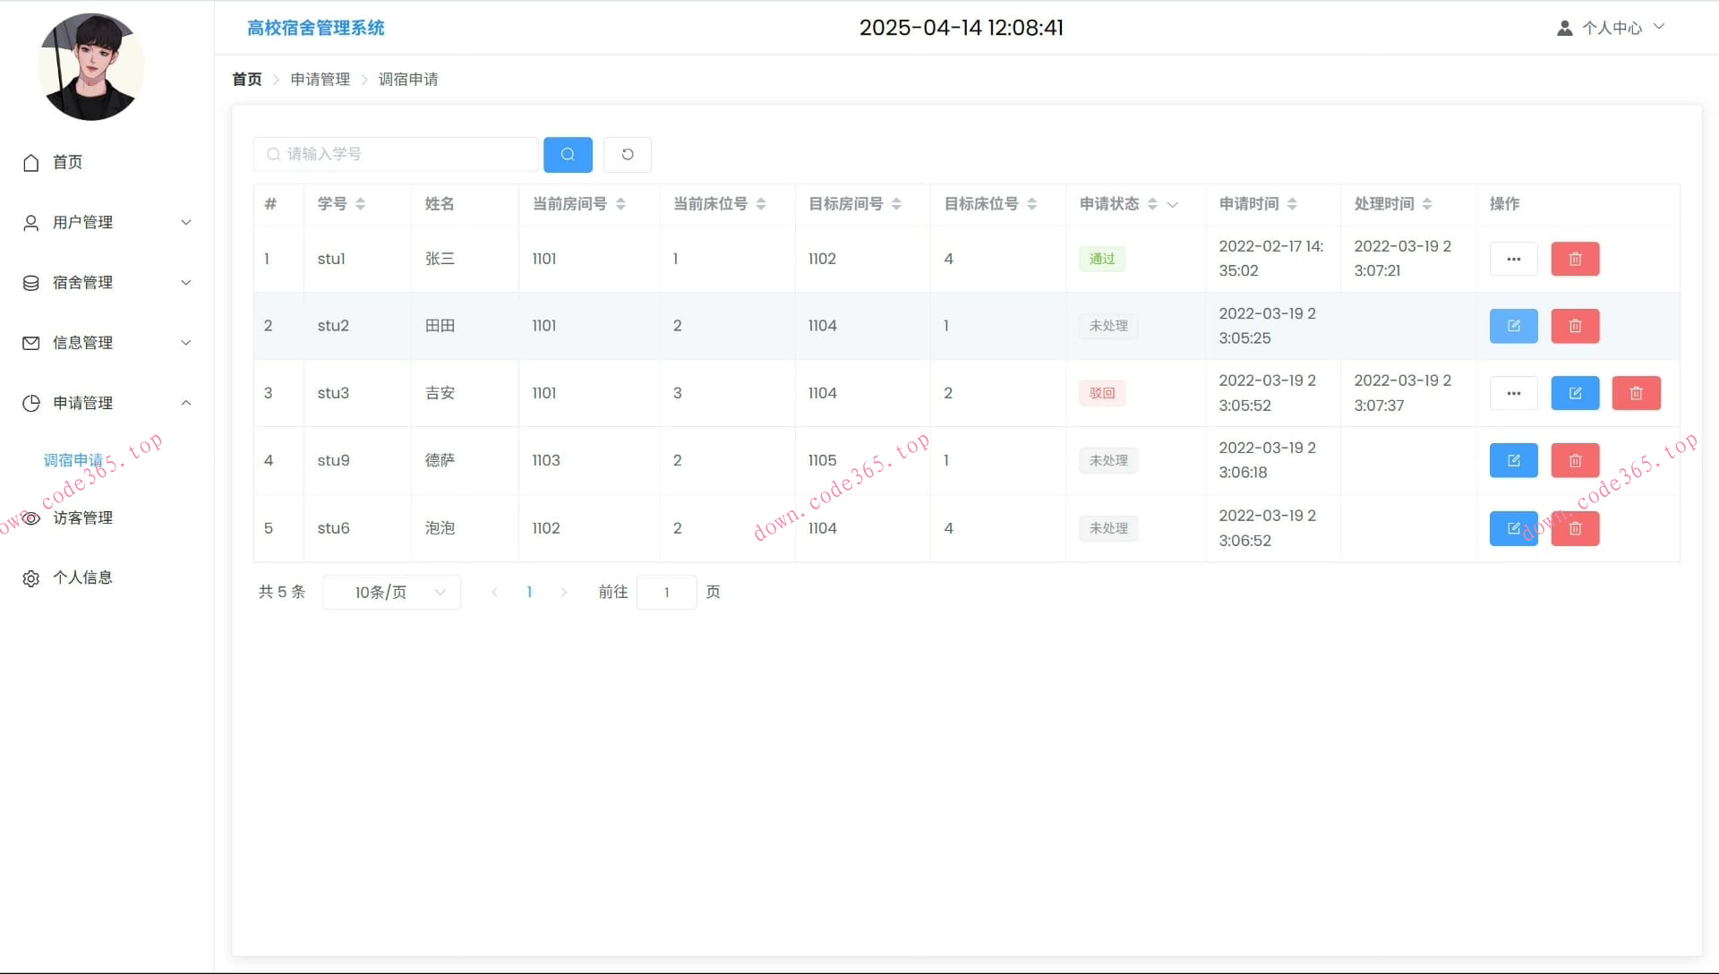1719x974 pixels.
Task: Sort by 申请时间 column arrows
Action: [1291, 204]
